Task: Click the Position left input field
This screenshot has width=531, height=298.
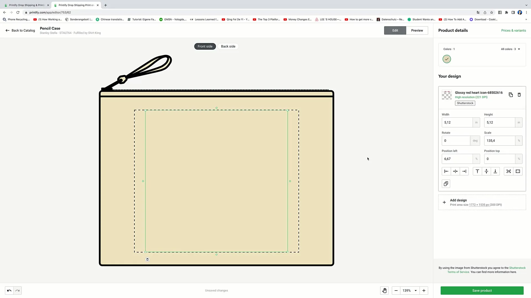Action: click(x=457, y=159)
